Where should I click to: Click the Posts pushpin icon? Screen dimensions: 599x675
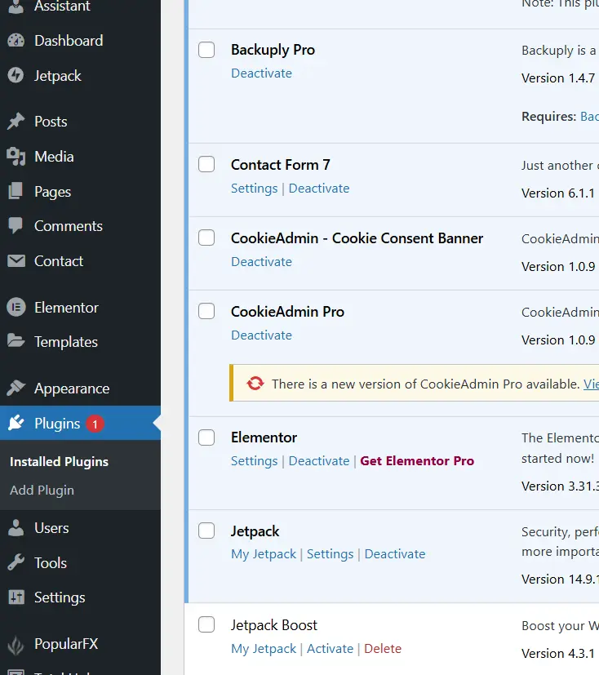click(16, 121)
